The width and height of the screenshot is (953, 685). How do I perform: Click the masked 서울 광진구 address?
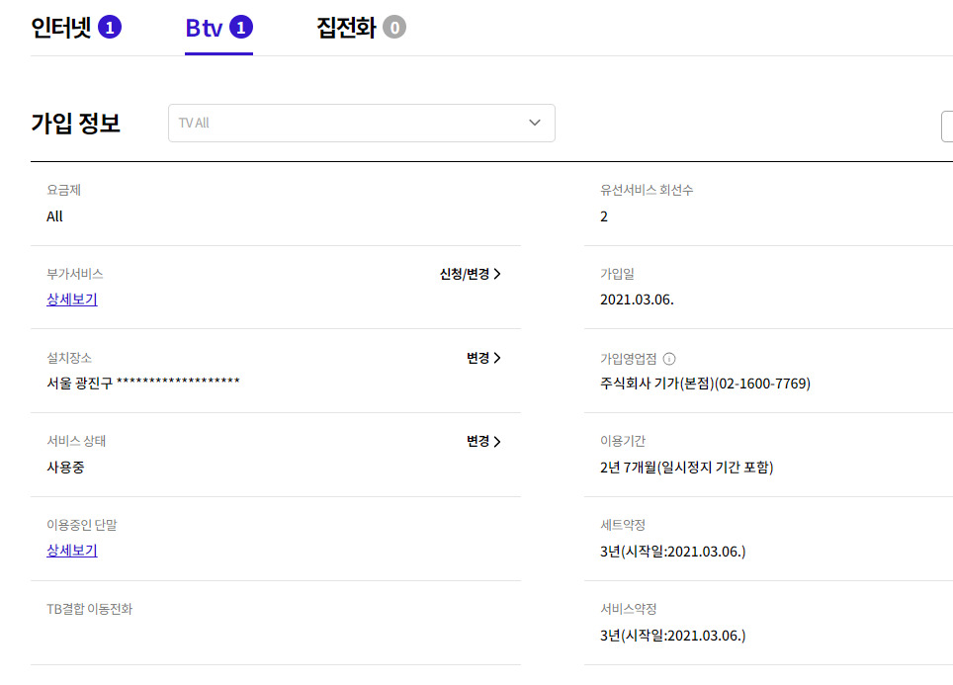tap(143, 384)
